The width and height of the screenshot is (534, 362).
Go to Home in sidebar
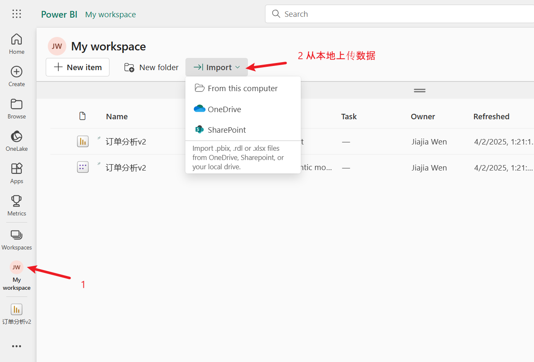(16, 44)
